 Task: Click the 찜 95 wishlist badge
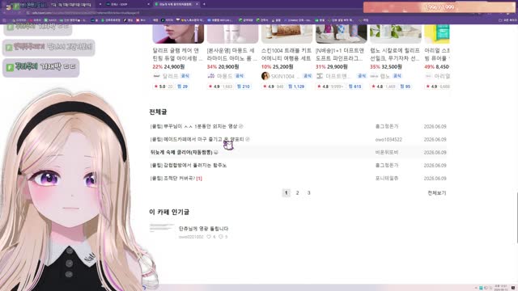coord(405,86)
